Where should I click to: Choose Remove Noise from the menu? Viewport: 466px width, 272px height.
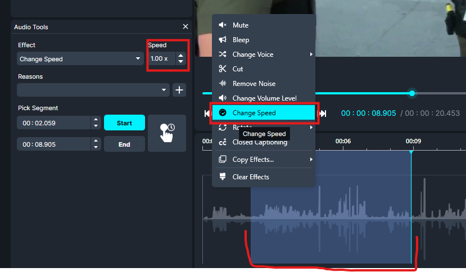click(x=254, y=84)
